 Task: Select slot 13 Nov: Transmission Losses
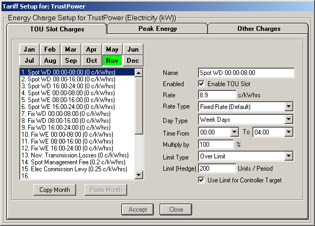coord(77,155)
